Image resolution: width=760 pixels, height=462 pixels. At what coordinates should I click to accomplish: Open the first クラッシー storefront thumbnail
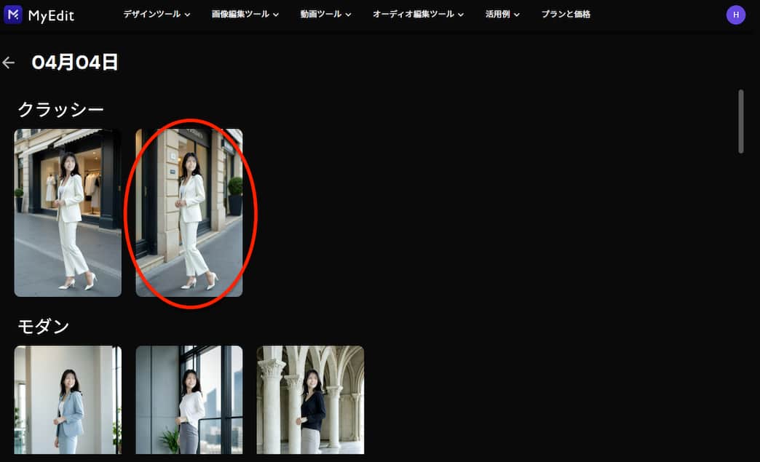tap(68, 212)
